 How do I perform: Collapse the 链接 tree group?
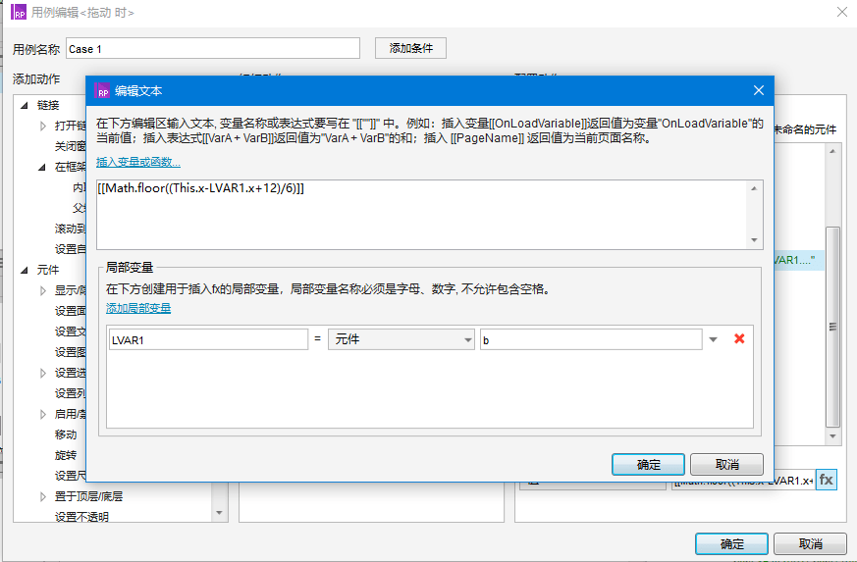(x=27, y=105)
